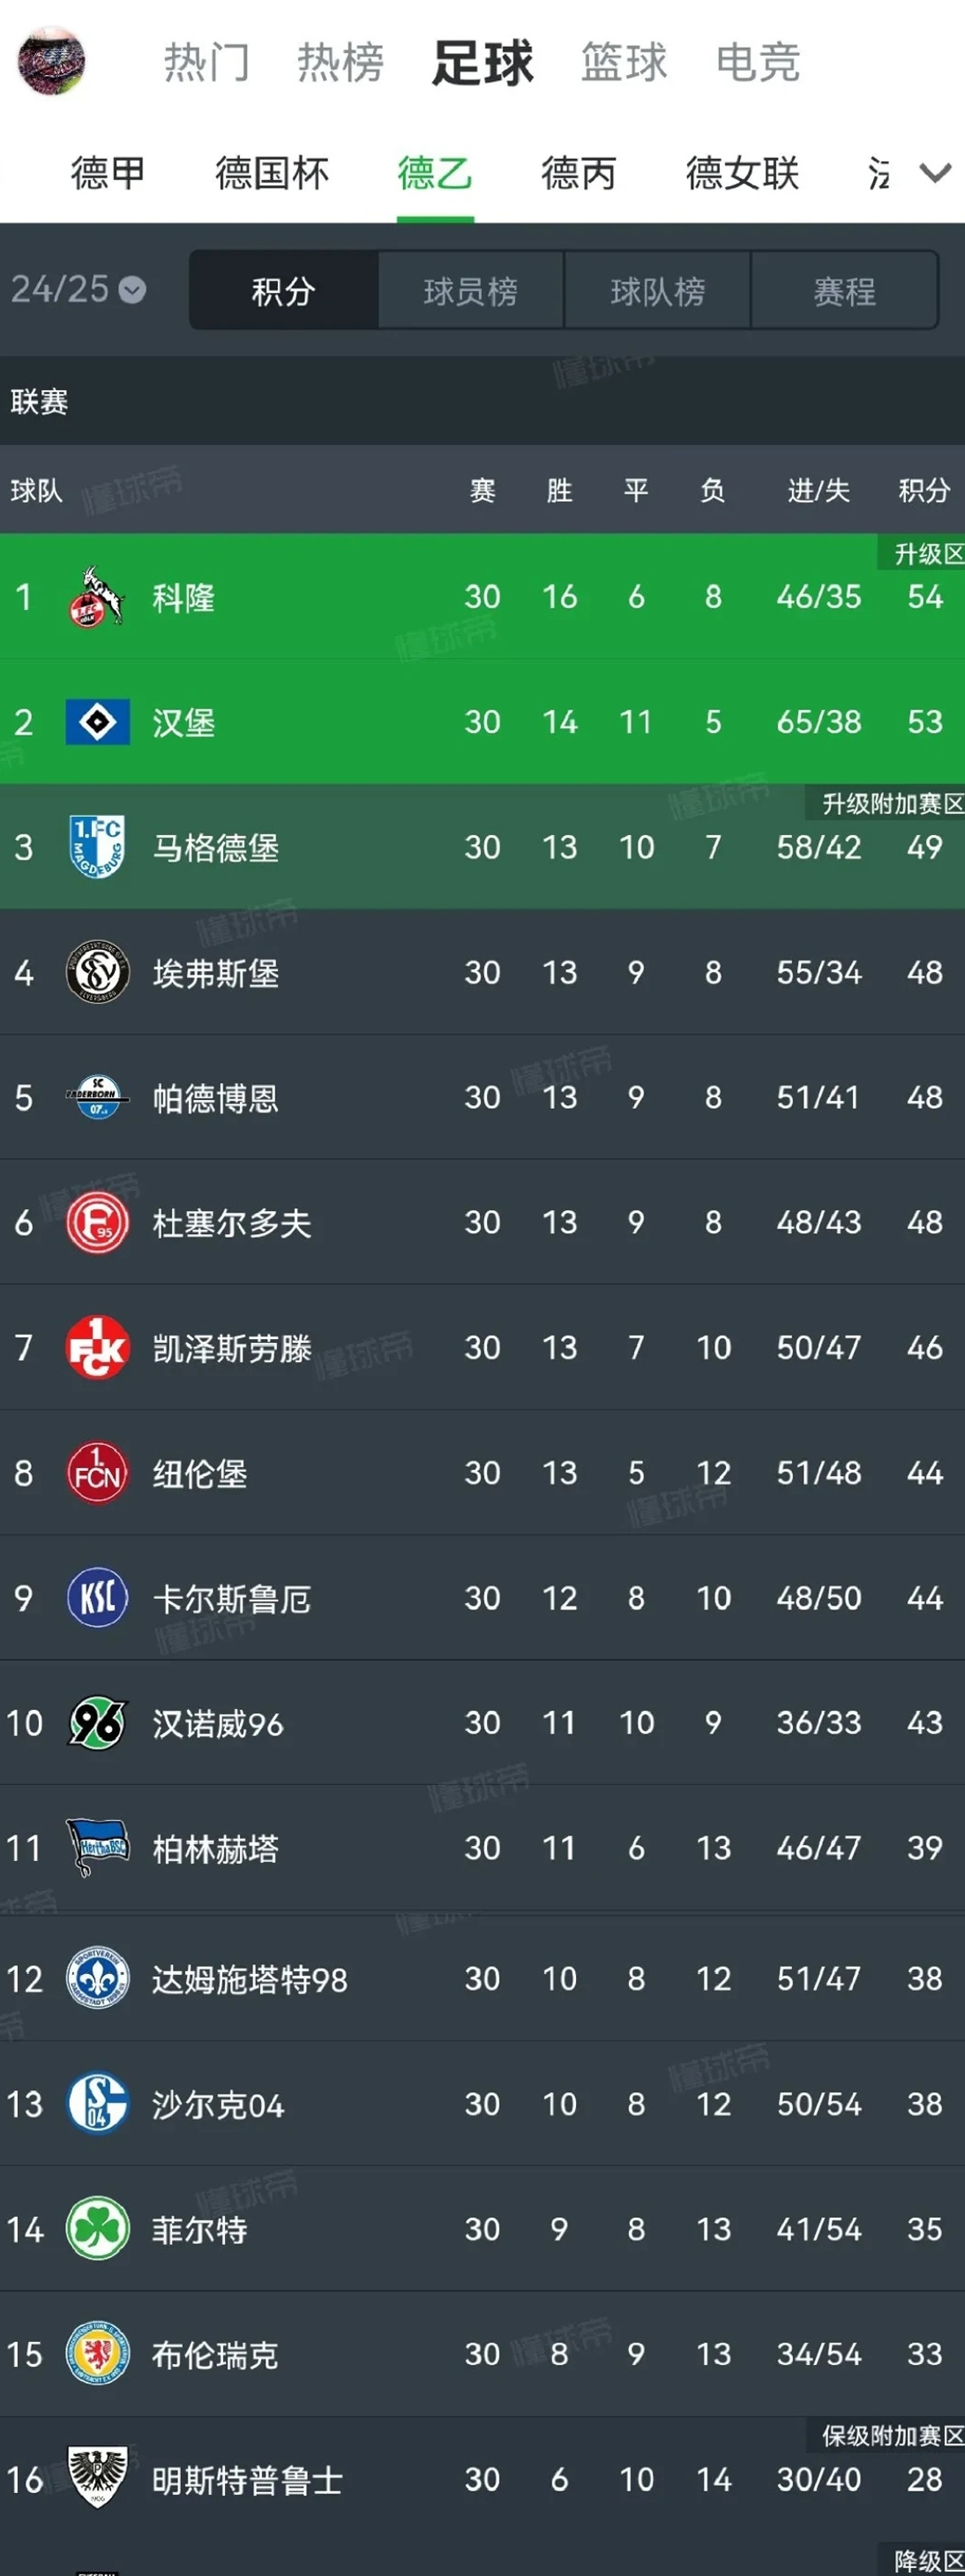Tap the Karlsruhe KSC badge
The width and height of the screenshot is (965, 2576).
click(x=97, y=1598)
